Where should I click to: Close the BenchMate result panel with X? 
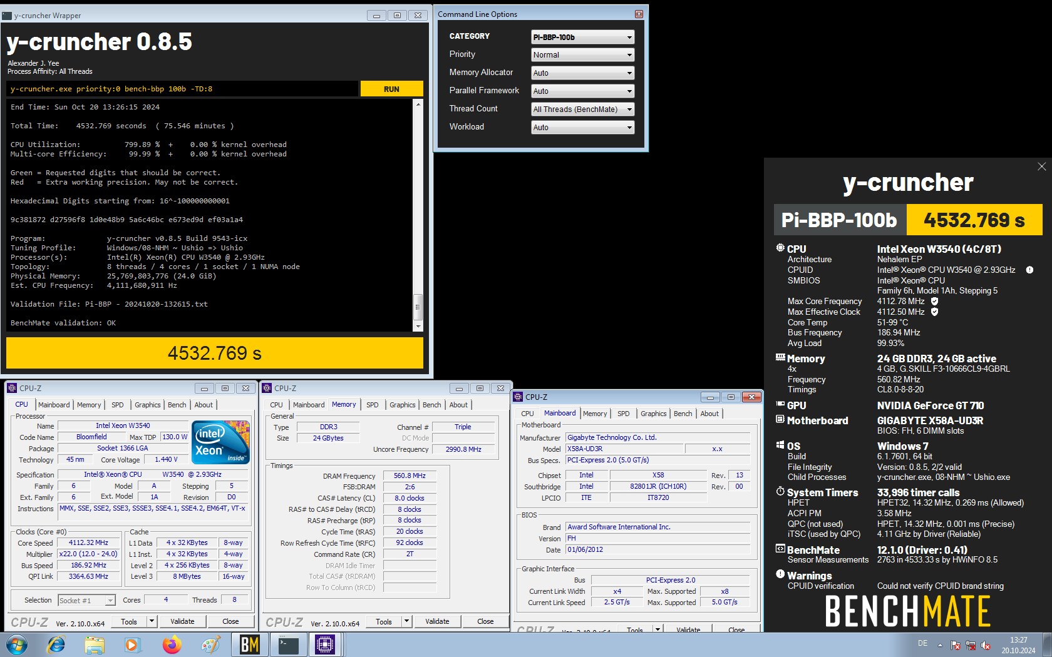pyautogui.click(x=1041, y=166)
